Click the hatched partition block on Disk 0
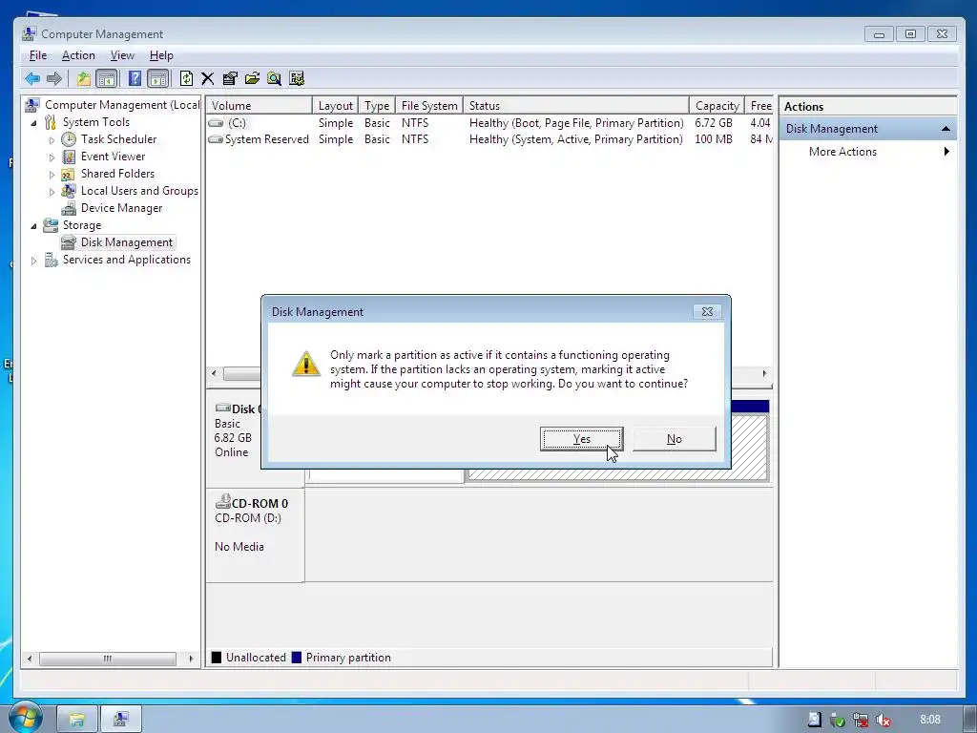 749,447
